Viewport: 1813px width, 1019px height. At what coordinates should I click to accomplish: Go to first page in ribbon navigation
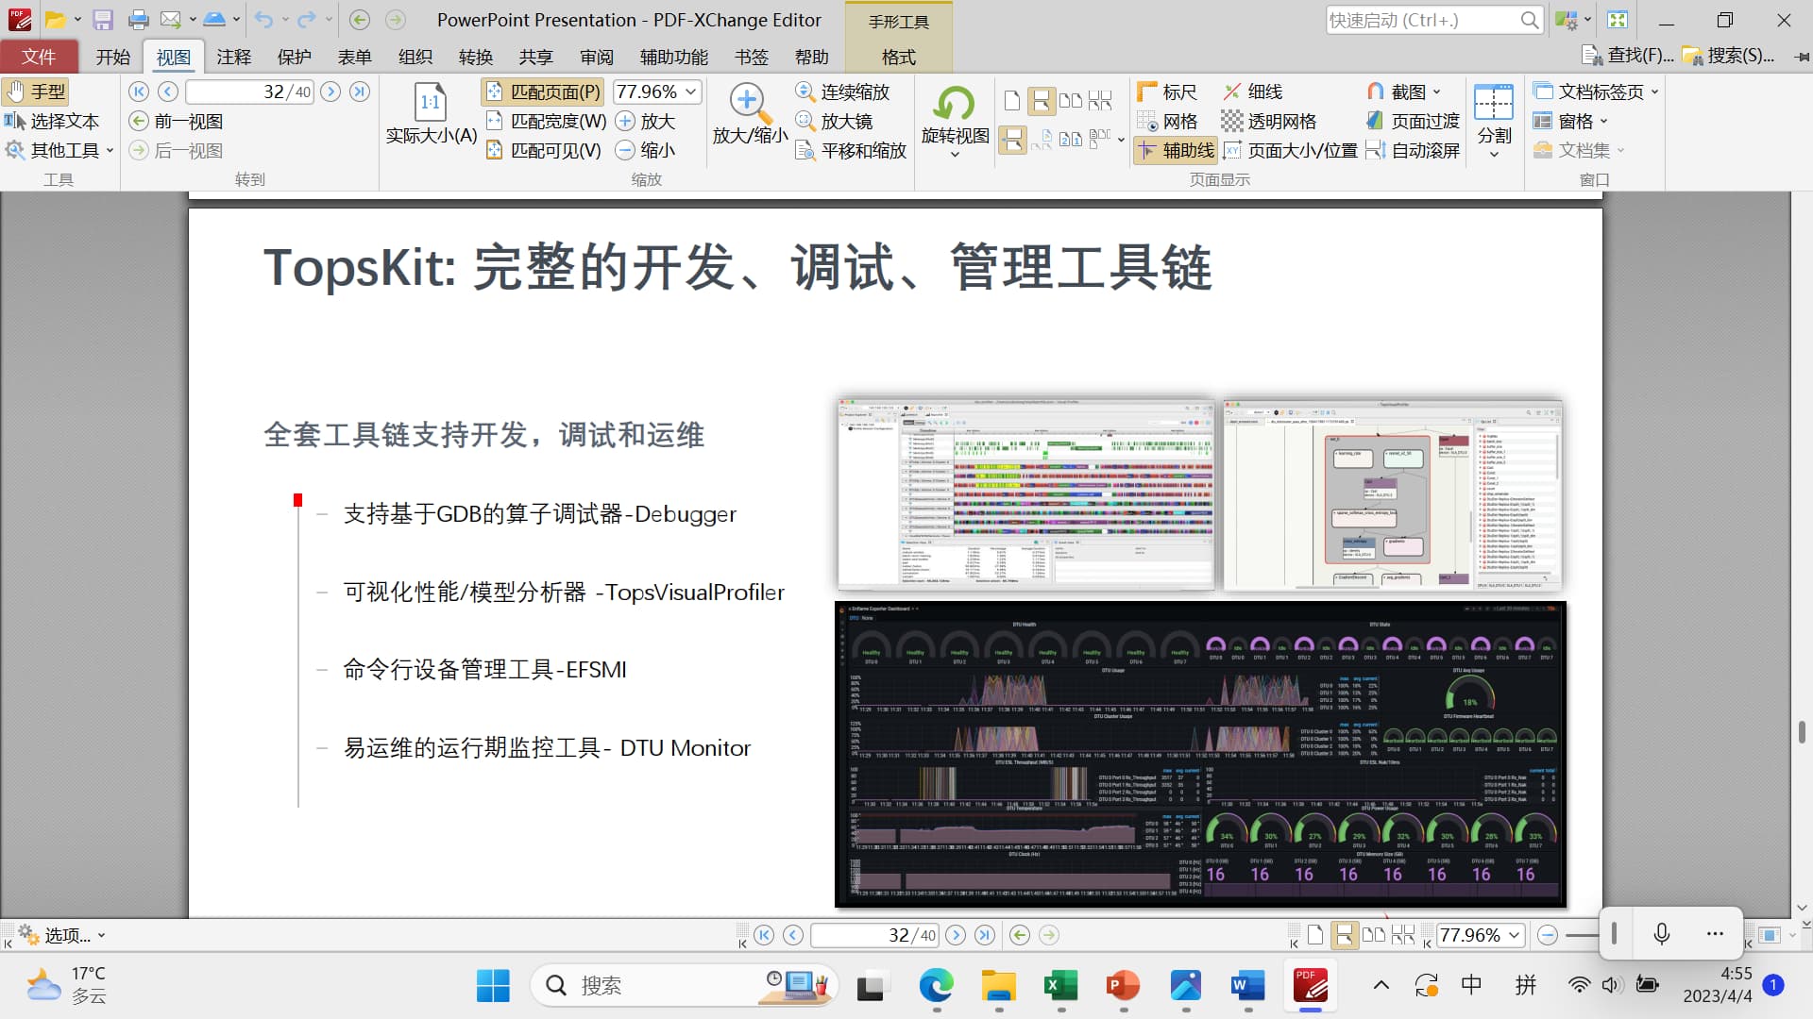point(139,92)
